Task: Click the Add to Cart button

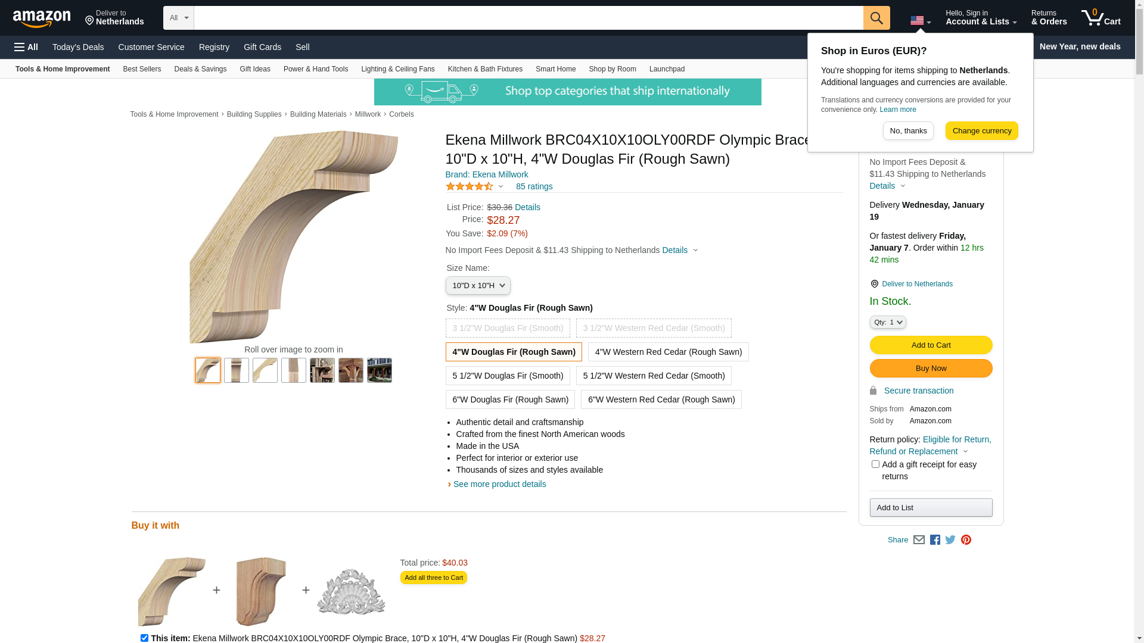Action: coord(931,345)
